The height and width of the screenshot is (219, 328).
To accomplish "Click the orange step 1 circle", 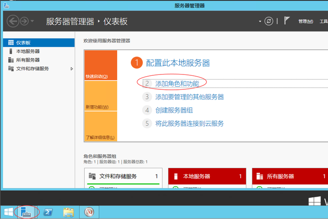I will [137, 63].
